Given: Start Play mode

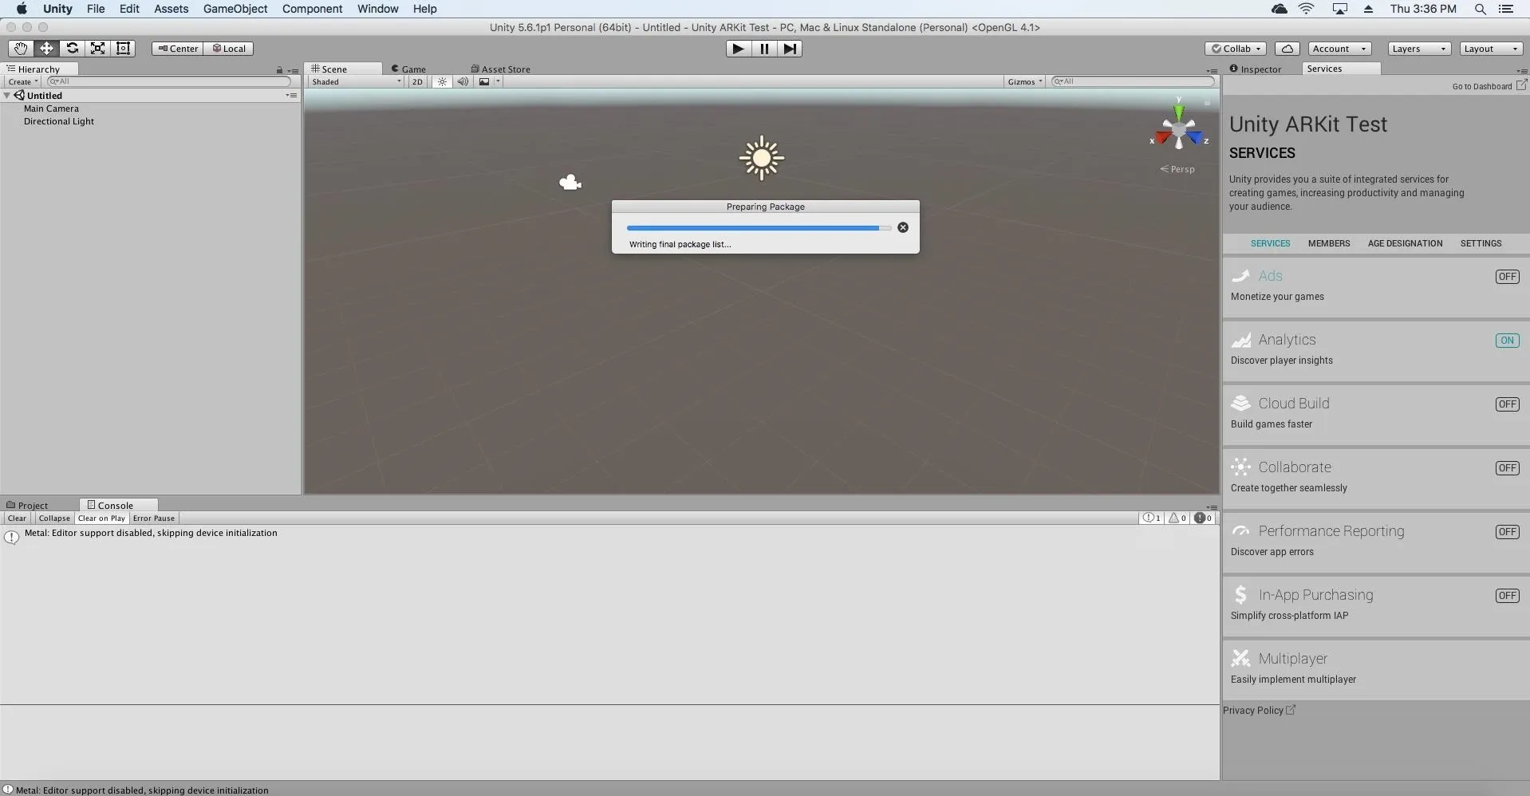Looking at the screenshot, I should [x=739, y=49].
